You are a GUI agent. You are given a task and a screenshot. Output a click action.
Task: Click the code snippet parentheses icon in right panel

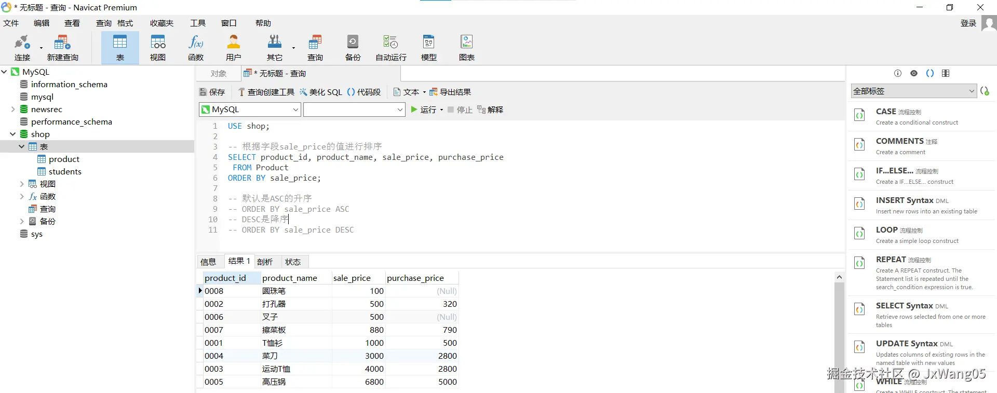(930, 73)
